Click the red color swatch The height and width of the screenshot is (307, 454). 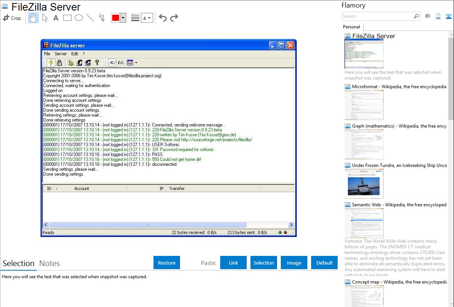pyautogui.click(x=116, y=18)
